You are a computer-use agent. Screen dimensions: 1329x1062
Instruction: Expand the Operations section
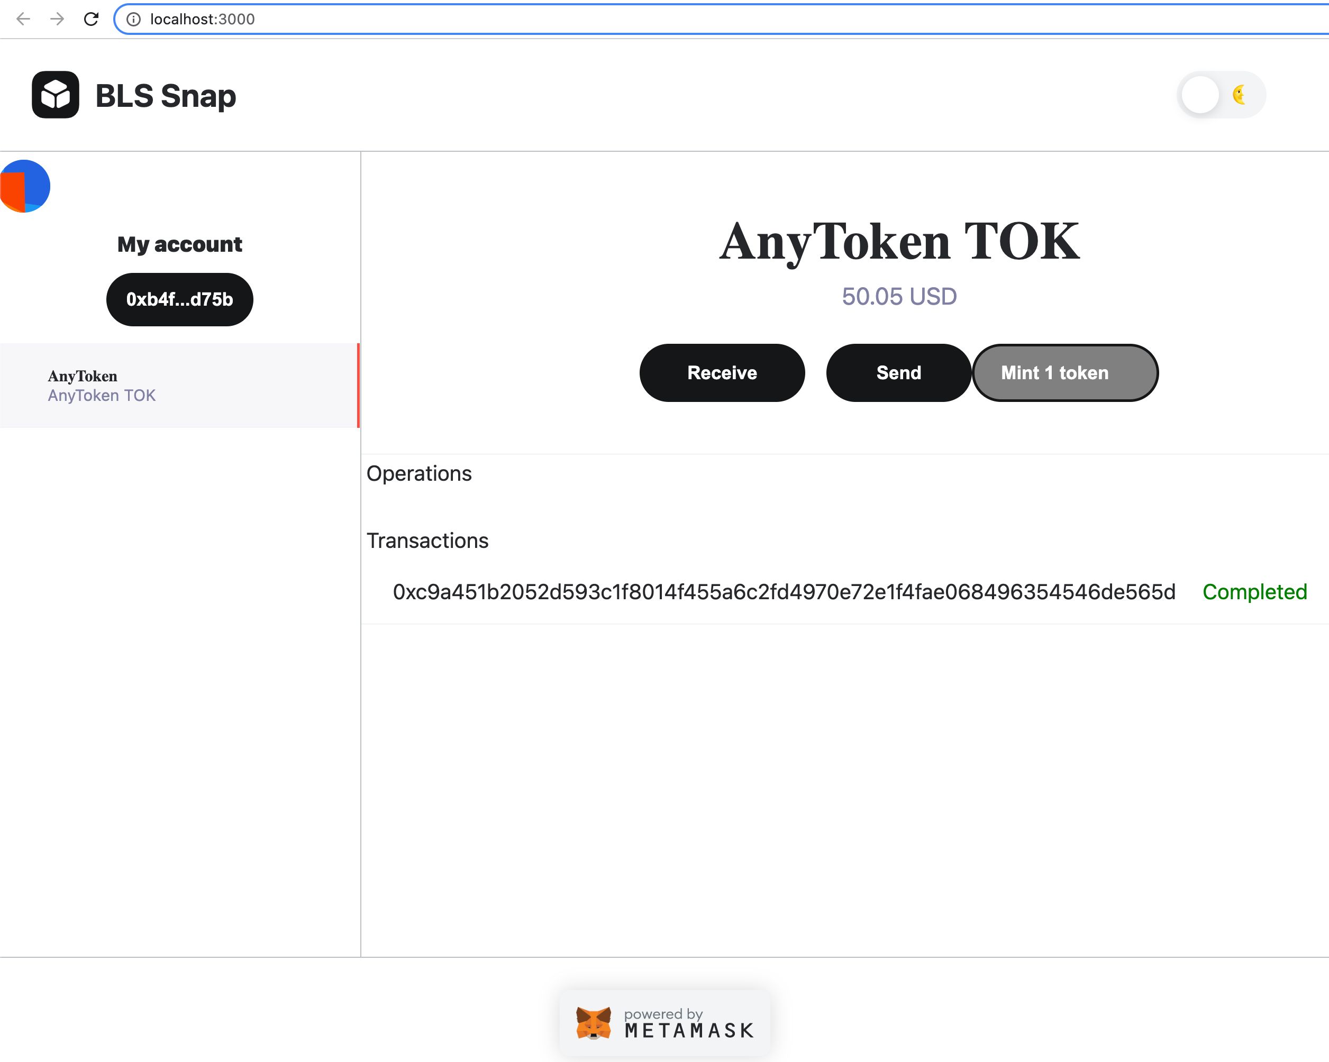[x=420, y=473]
